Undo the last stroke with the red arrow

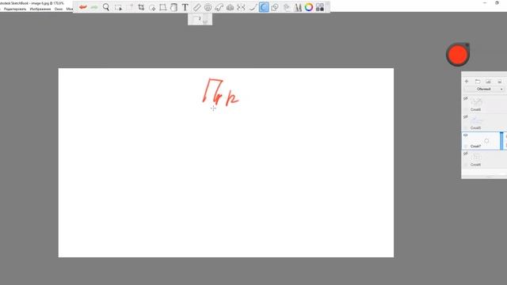(x=83, y=7)
